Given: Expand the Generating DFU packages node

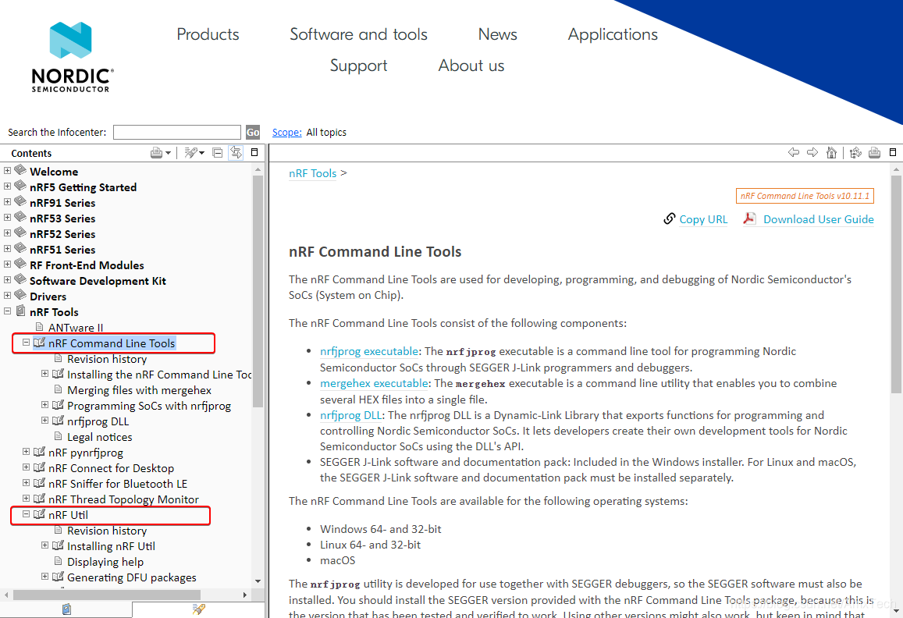Looking at the screenshot, I should (x=45, y=576).
